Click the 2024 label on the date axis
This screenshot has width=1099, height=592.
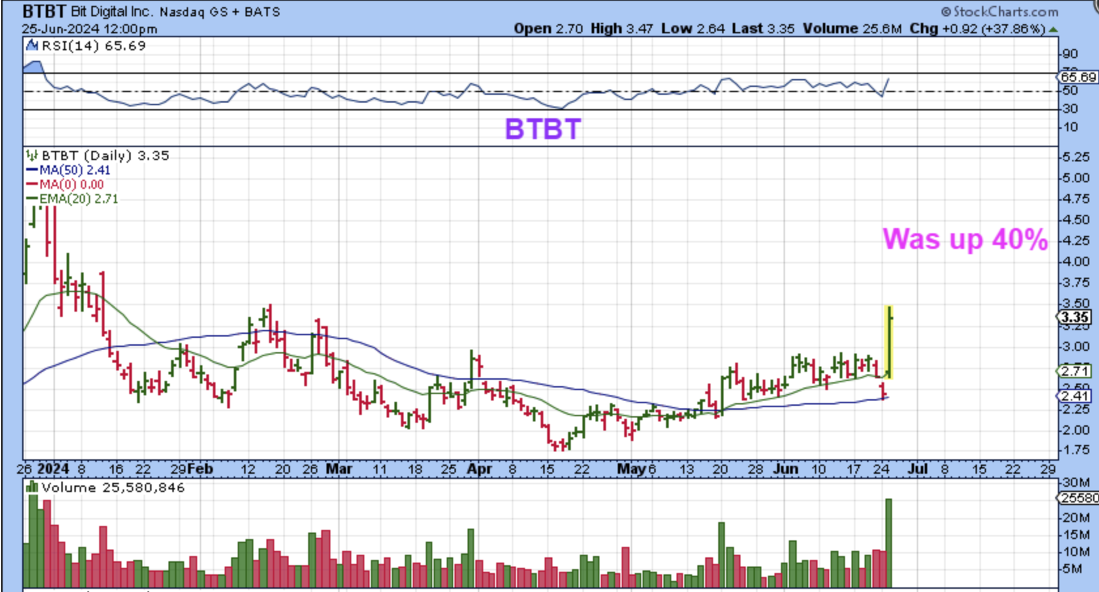[53, 469]
